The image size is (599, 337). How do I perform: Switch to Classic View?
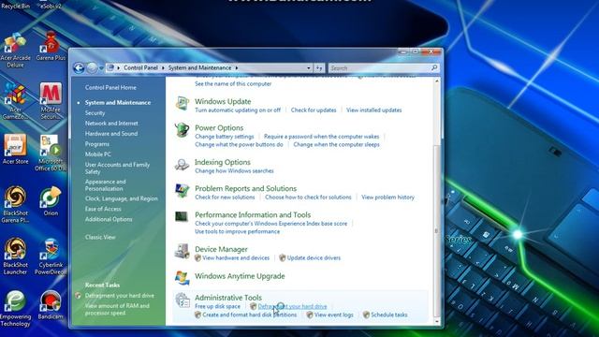[100, 237]
